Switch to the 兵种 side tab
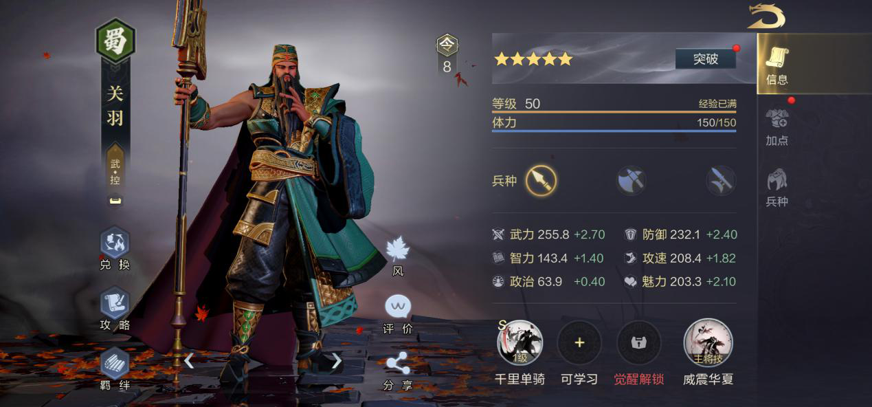Image resolution: width=872 pixels, height=407 pixels. click(x=777, y=188)
